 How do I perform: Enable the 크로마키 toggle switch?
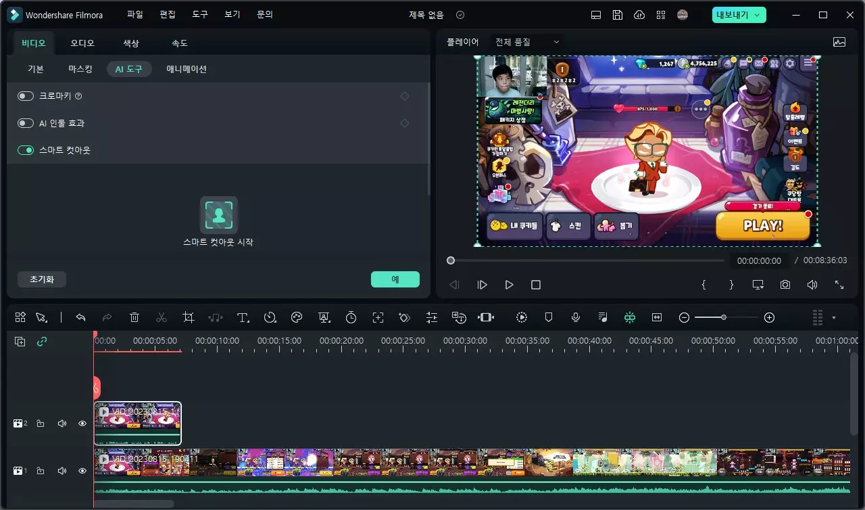(x=26, y=96)
